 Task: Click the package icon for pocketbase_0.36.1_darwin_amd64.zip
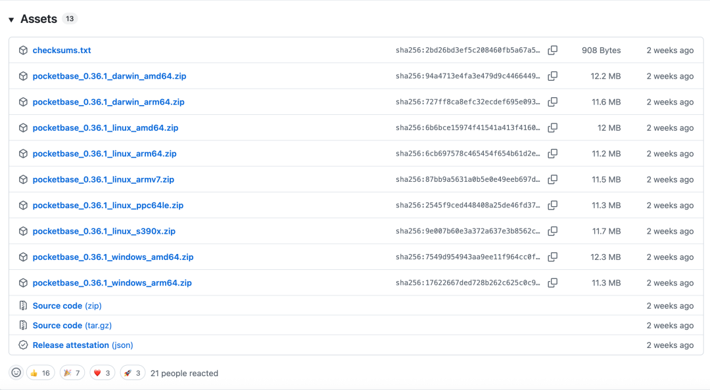point(23,76)
